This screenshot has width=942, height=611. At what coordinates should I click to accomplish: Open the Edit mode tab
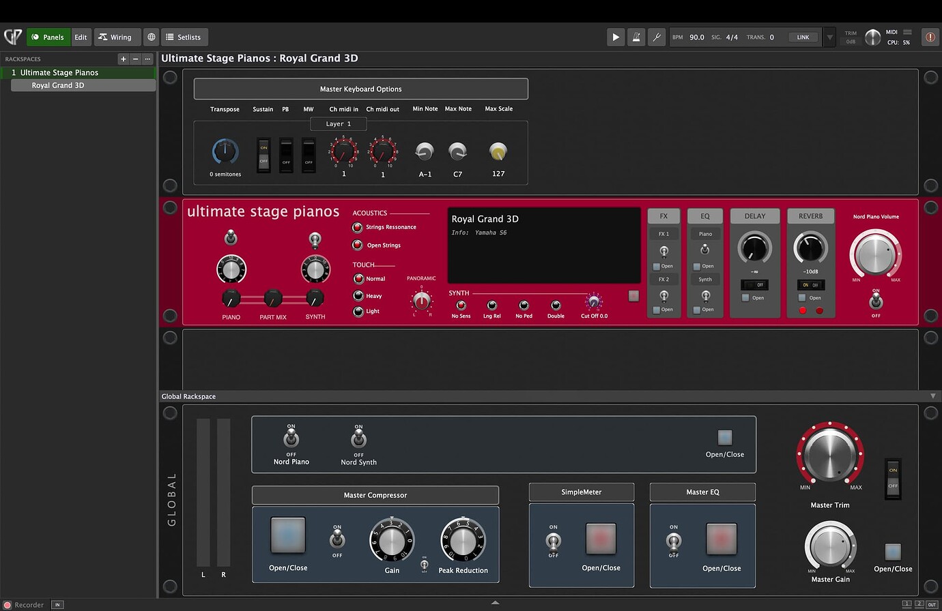[81, 37]
